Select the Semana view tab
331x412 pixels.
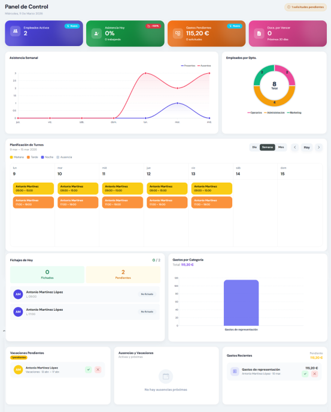268,147
